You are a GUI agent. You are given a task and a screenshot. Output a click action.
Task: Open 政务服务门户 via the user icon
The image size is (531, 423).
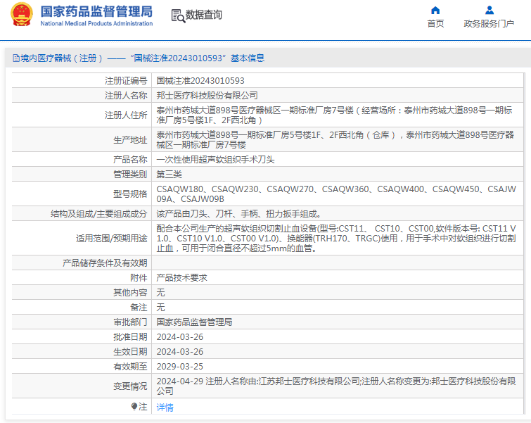(489, 10)
